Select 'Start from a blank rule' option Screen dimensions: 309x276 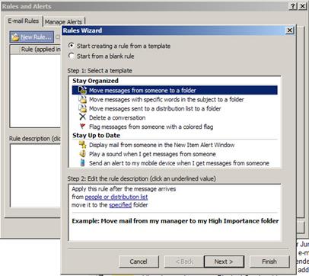click(101, 56)
